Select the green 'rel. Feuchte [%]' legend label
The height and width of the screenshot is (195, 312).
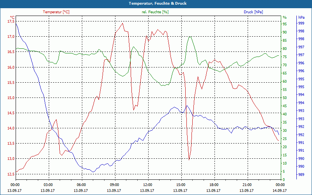click(x=155, y=12)
